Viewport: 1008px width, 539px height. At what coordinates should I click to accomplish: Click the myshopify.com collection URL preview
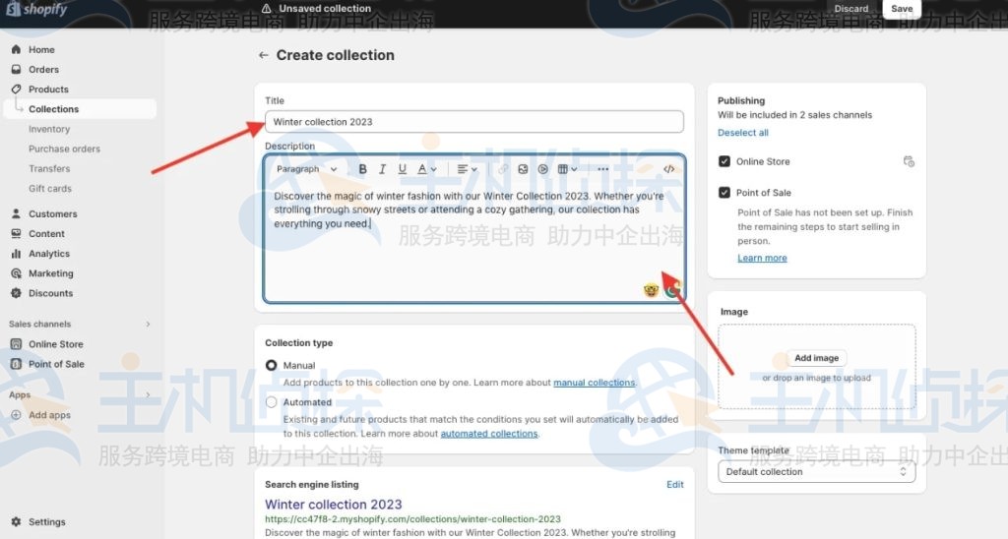point(412,519)
